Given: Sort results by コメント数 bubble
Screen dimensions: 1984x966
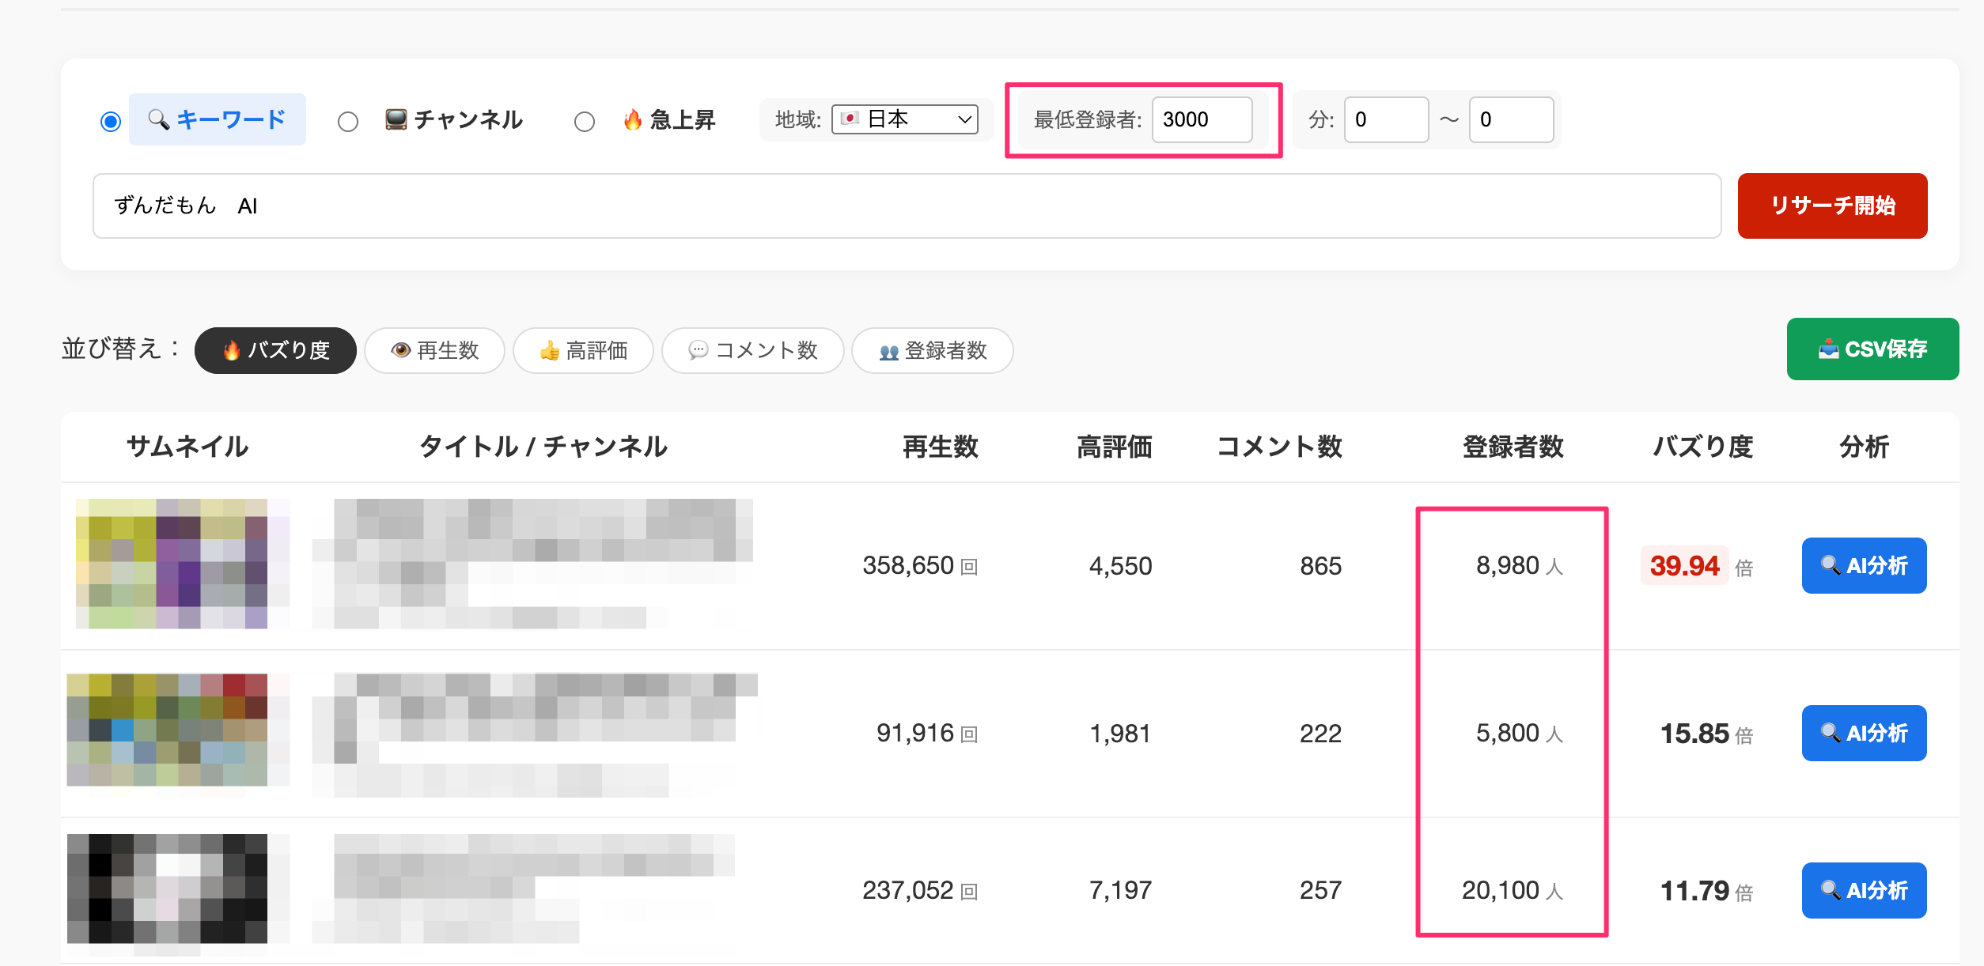Looking at the screenshot, I should tap(752, 350).
